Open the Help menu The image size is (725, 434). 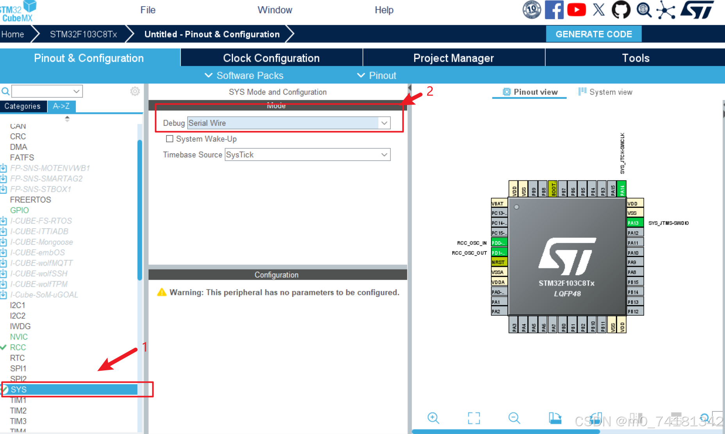point(384,10)
